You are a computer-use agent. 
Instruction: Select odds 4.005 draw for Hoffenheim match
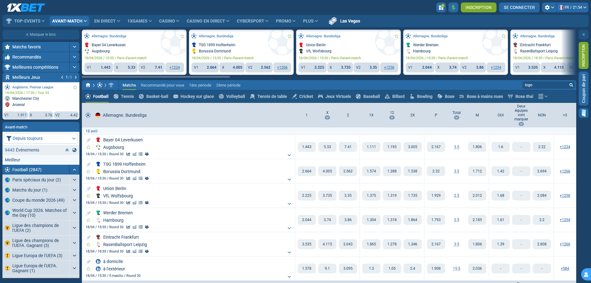click(x=327, y=171)
